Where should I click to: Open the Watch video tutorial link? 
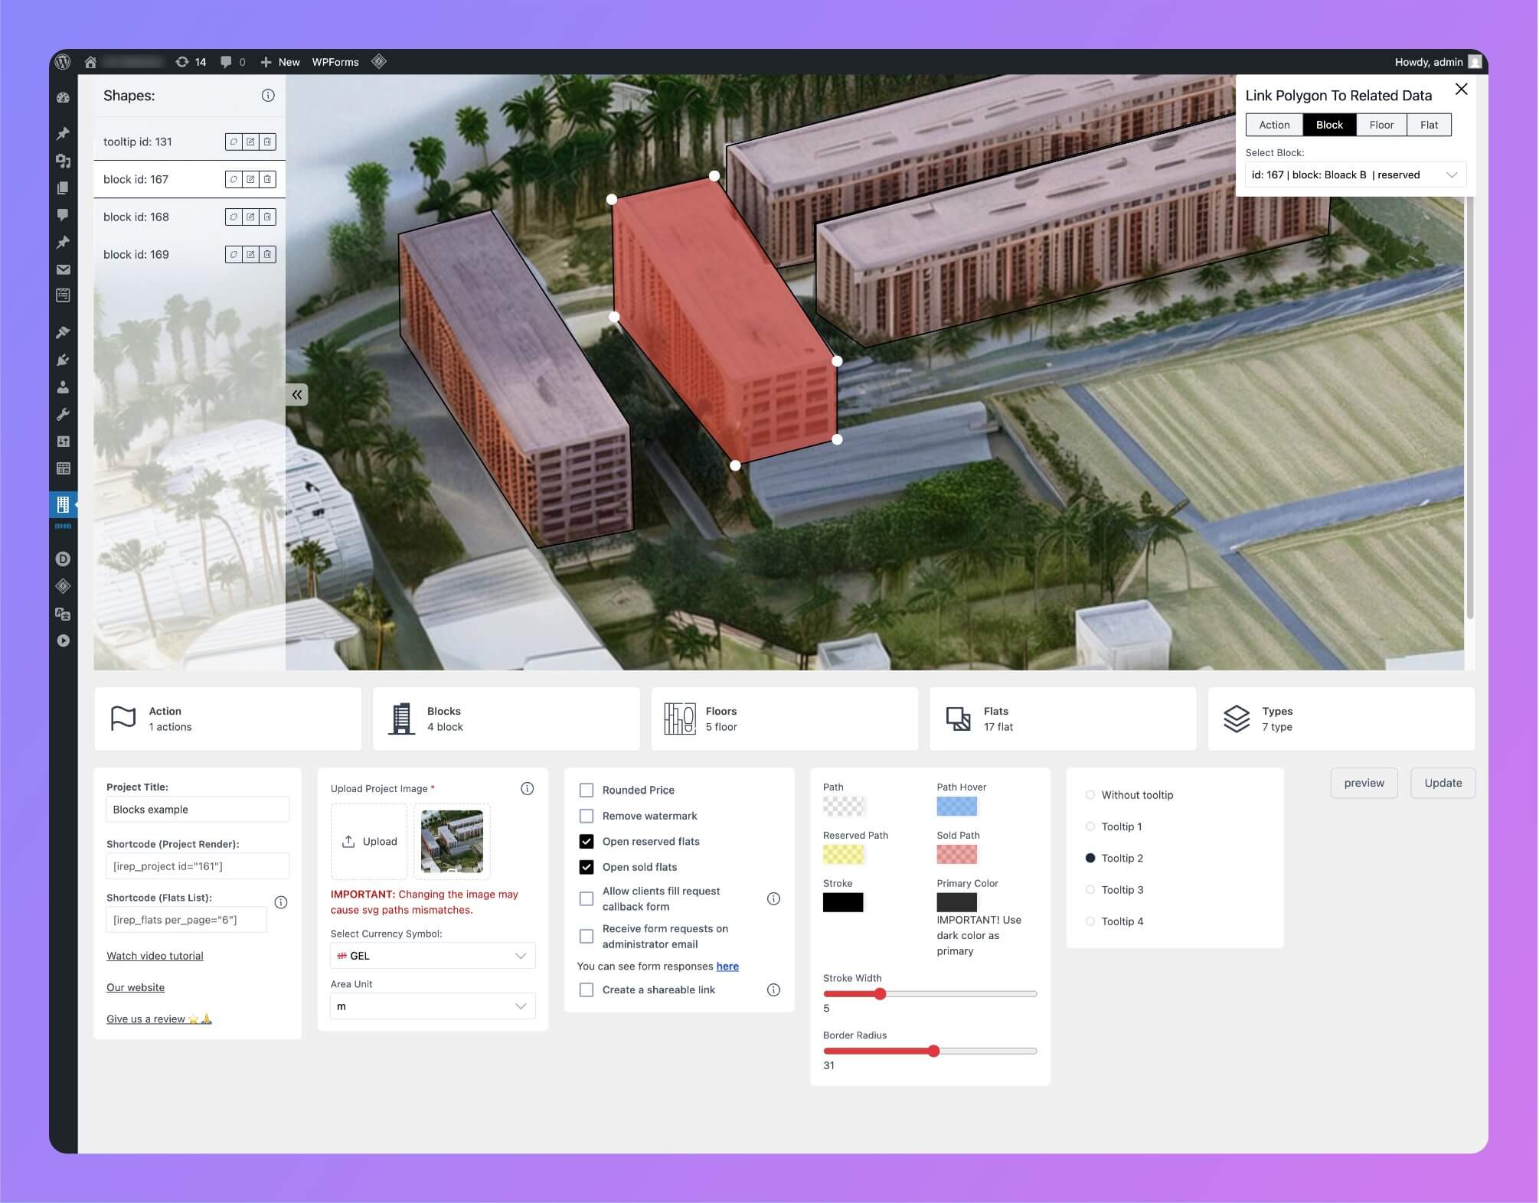pyautogui.click(x=155, y=956)
